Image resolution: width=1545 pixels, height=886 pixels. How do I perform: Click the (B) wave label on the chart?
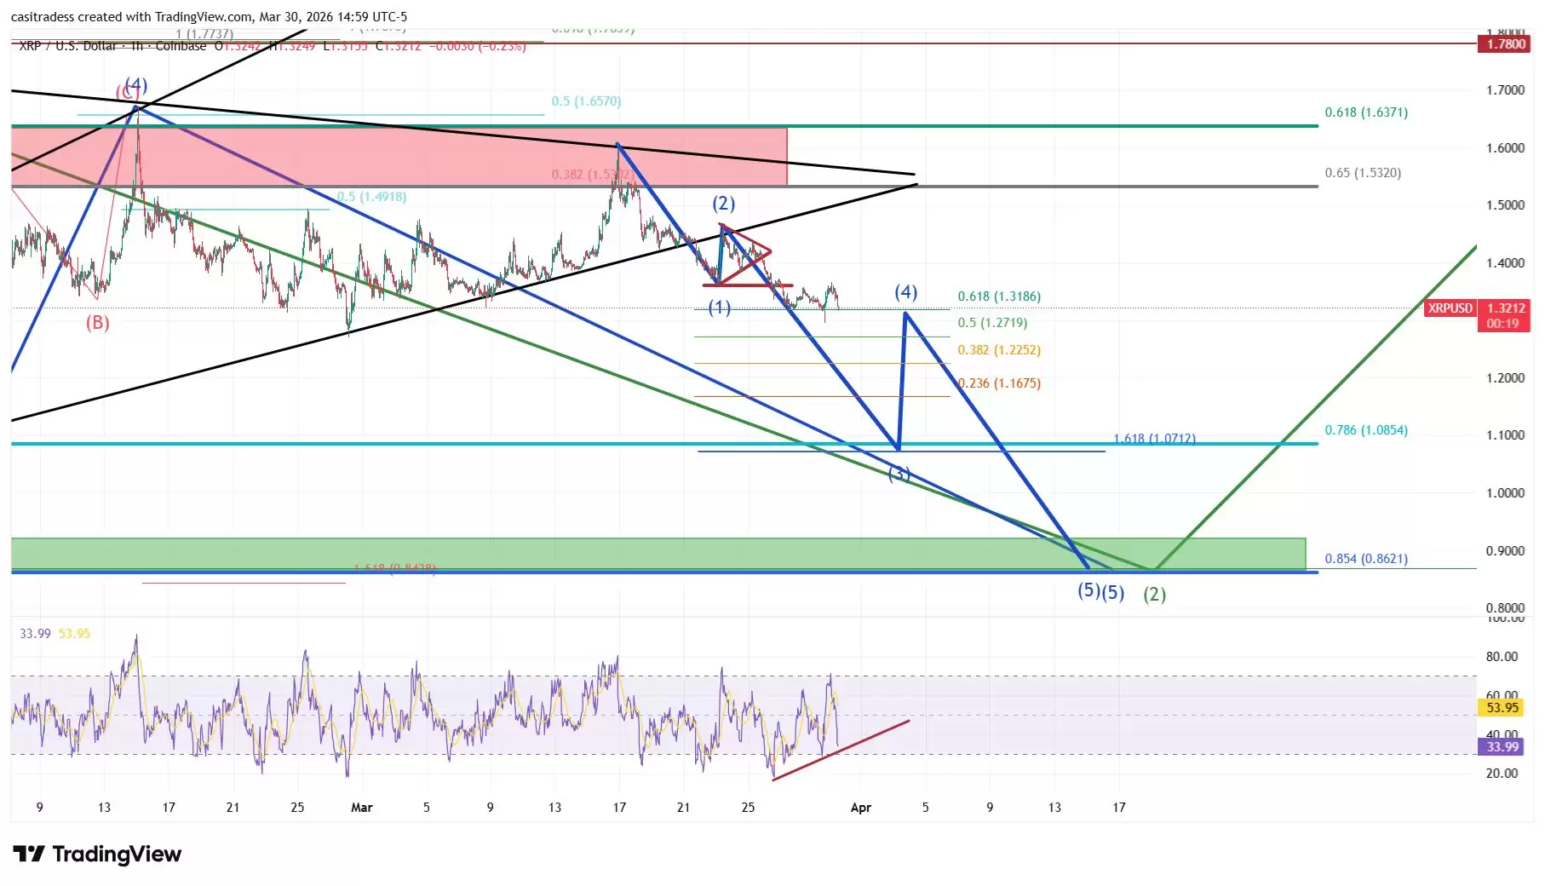coord(99,322)
